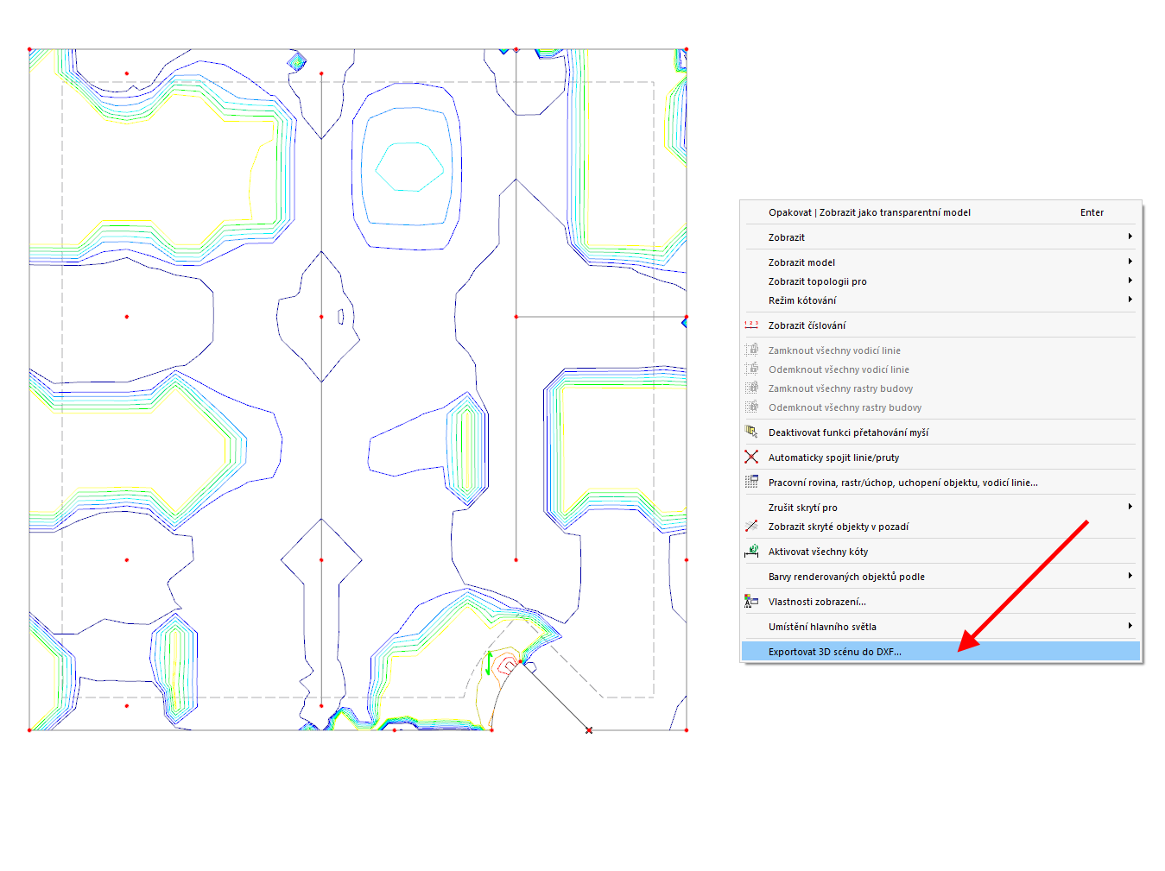Click the lock icon for Zamknout všechny vodicí linie

coord(751,350)
